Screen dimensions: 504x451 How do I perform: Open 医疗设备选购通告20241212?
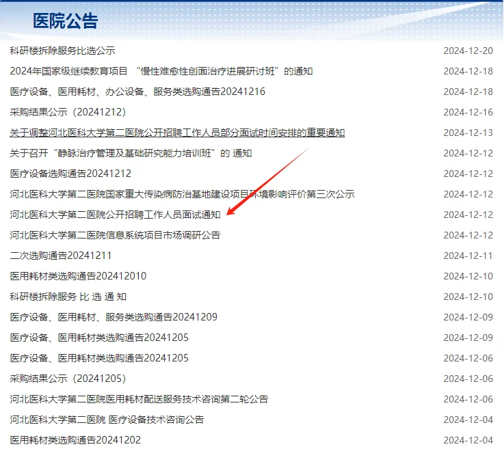[70, 174]
